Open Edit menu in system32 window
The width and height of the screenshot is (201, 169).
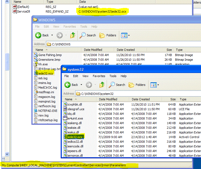click(x=75, y=76)
